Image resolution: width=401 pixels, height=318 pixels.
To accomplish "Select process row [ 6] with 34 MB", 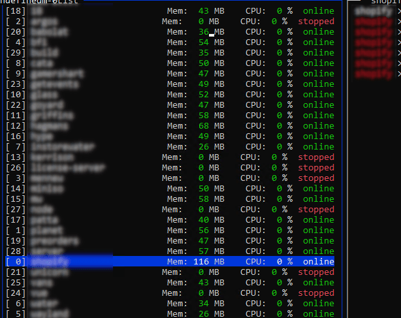I will click(170, 304).
